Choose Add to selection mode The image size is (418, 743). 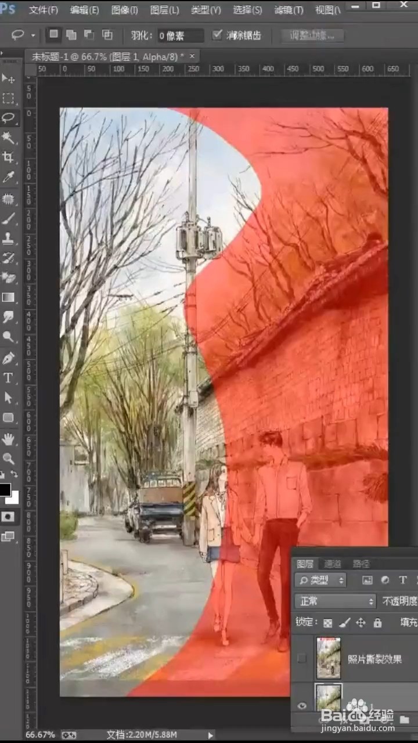pos(71,35)
